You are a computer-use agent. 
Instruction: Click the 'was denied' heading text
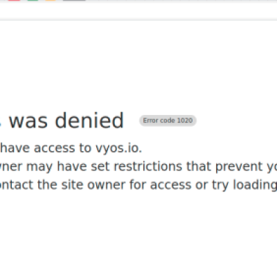point(66,120)
